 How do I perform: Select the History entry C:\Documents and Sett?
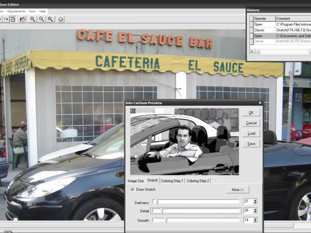coord(294,36)
